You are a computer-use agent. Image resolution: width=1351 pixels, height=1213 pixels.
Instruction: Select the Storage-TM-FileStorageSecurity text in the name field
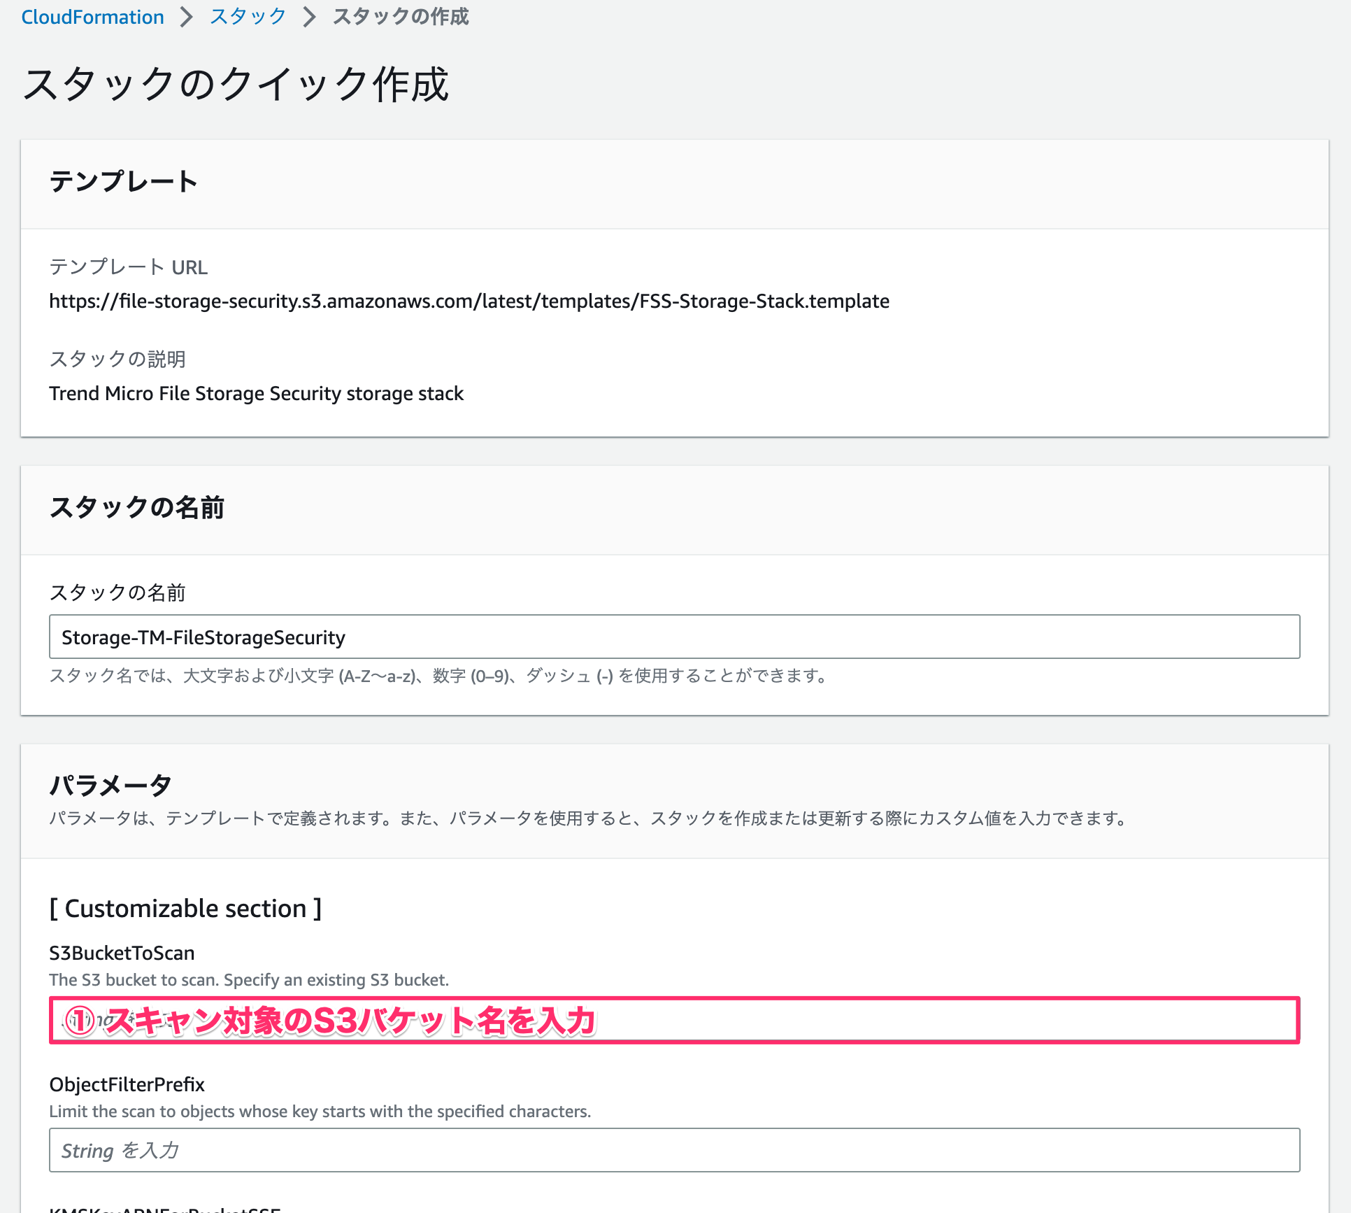202,637
